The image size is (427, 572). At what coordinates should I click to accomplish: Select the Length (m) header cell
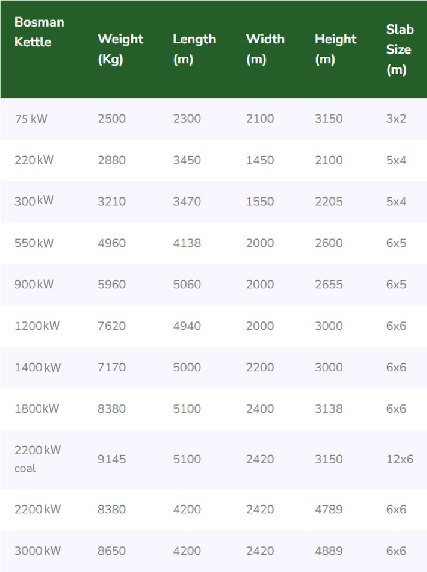(194, 49)
